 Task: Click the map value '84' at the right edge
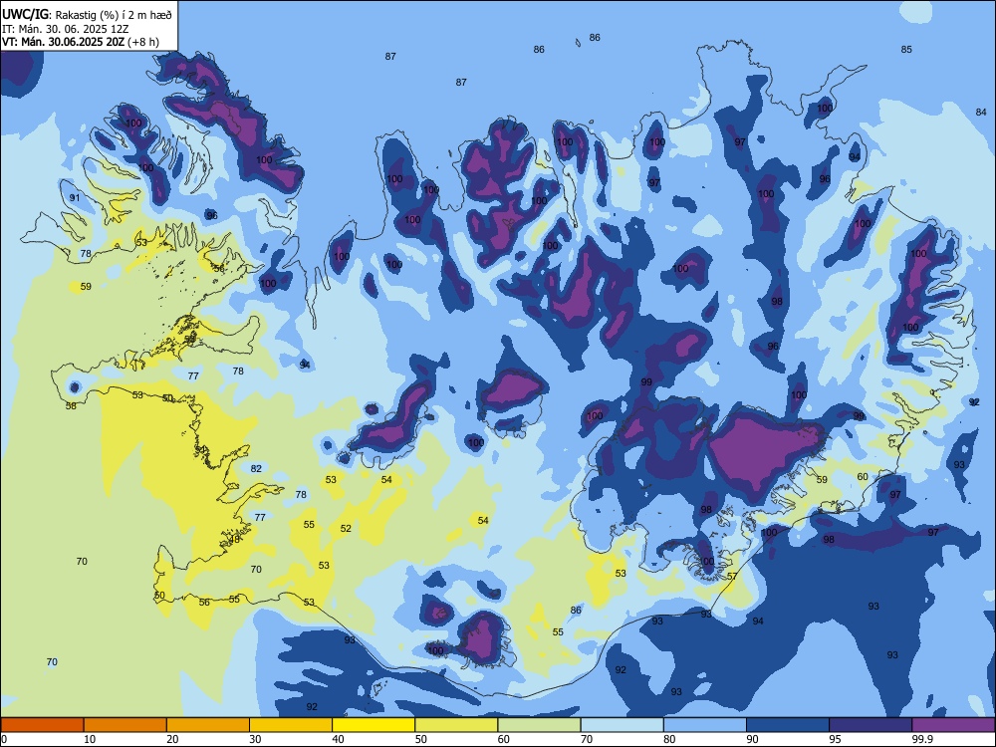click(981, 113)
